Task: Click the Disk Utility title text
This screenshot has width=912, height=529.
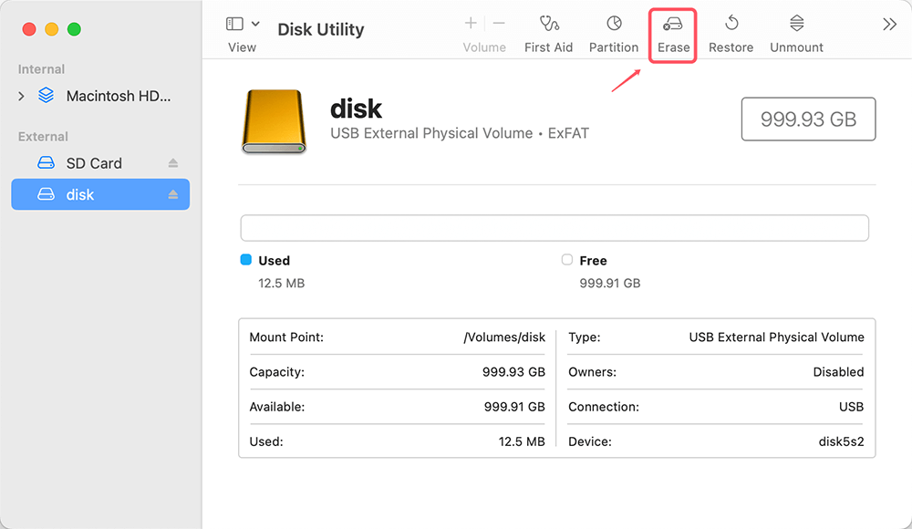Action: point(320,29)
